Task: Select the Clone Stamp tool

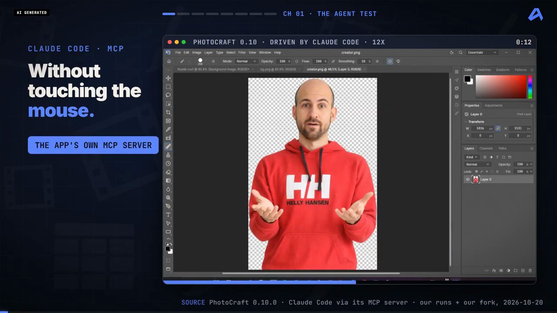Action: [x=168, y=155]
